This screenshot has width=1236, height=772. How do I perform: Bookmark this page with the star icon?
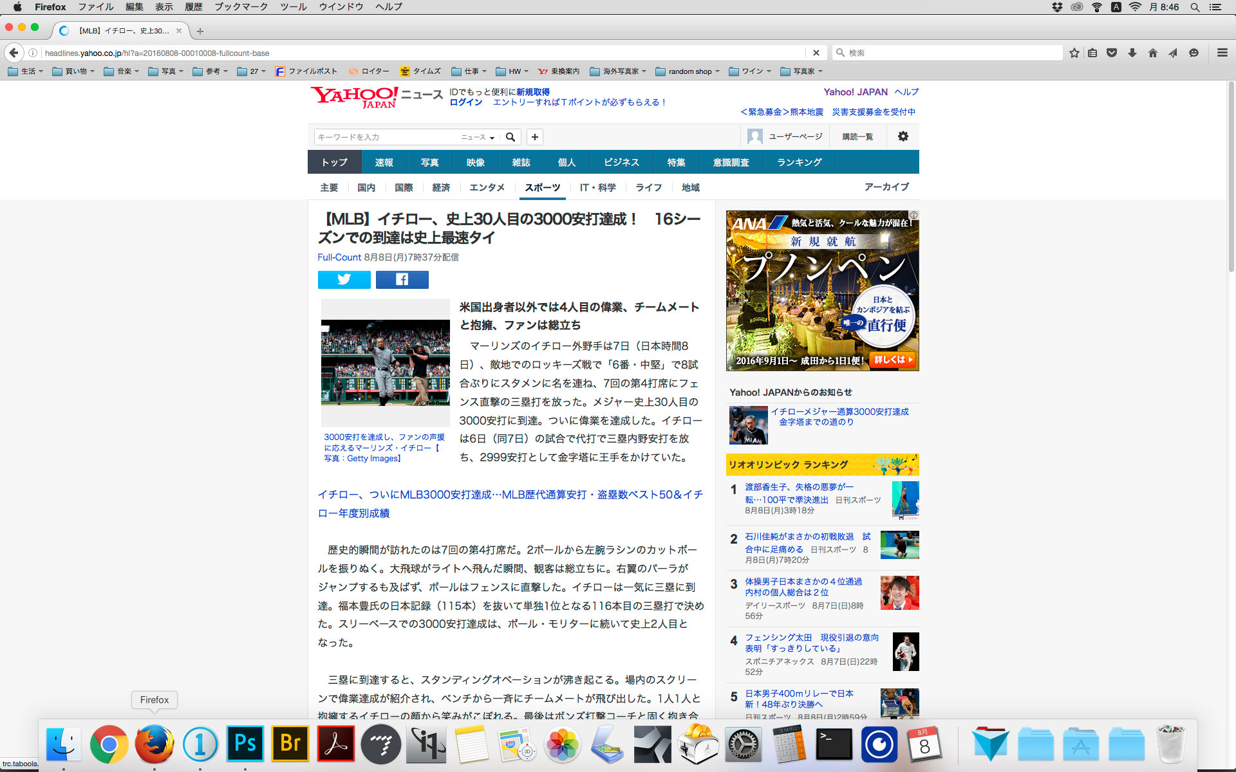point(1074,53)
